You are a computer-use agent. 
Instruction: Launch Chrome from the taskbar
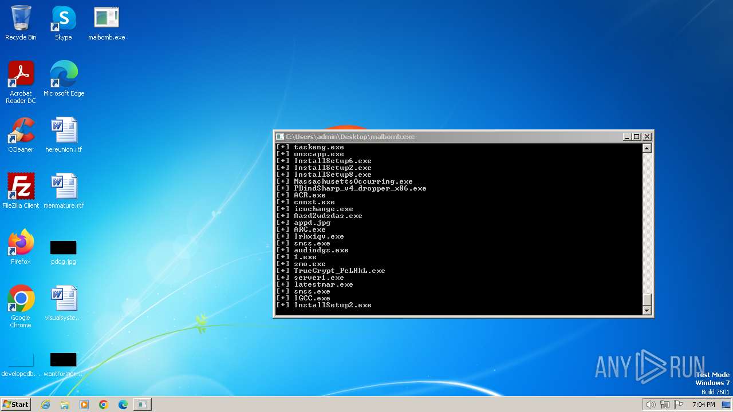[x=104, y=405]
